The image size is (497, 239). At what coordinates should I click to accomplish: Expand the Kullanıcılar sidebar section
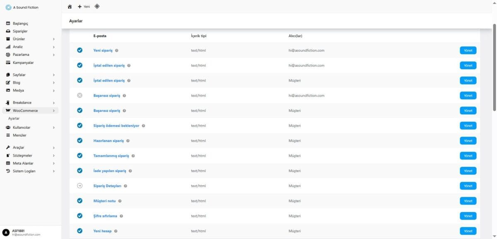(x=54, y=128)
